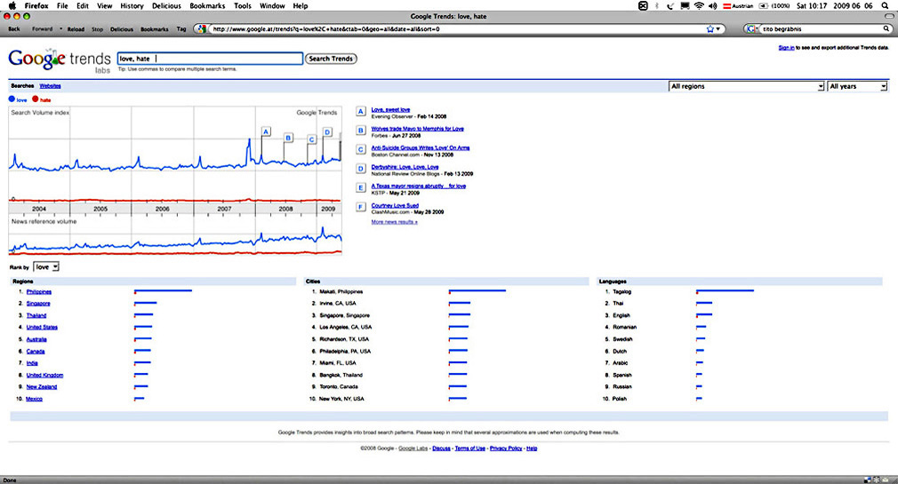This screenshot has height=484, width=898.
Task: Open the Bookmarks menu
Action: click(207, 5)
